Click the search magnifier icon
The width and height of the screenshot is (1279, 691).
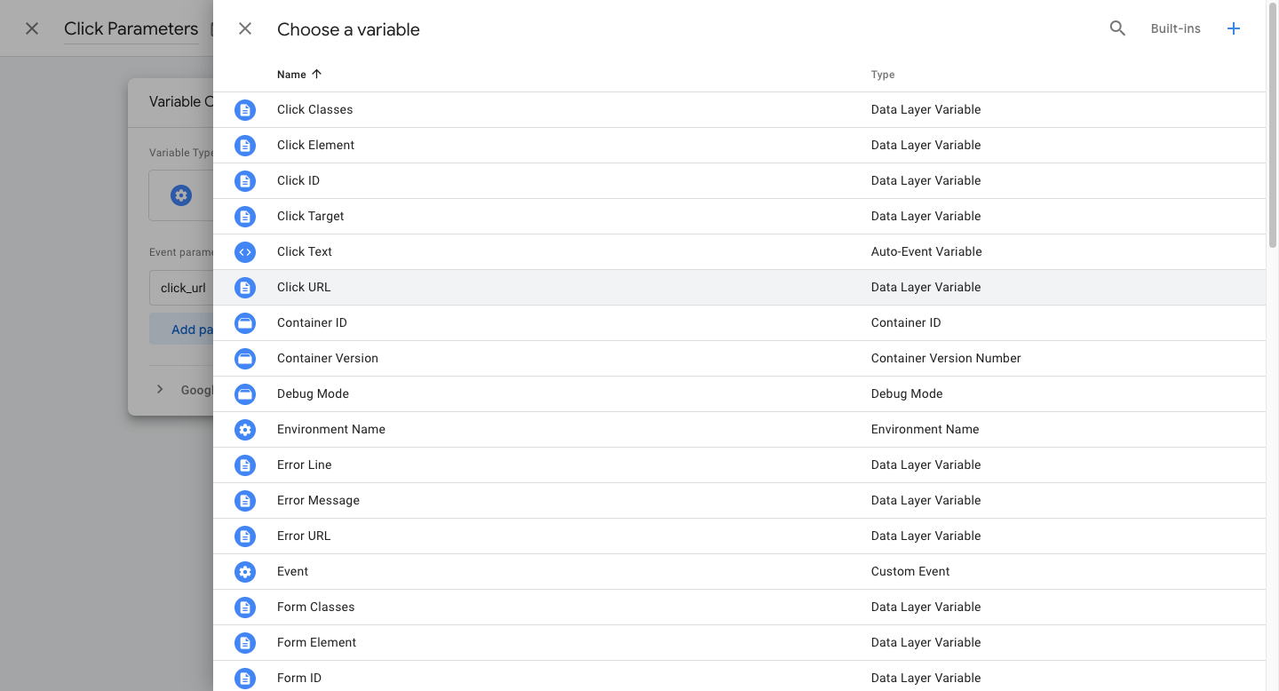[x=1117, y=28]
